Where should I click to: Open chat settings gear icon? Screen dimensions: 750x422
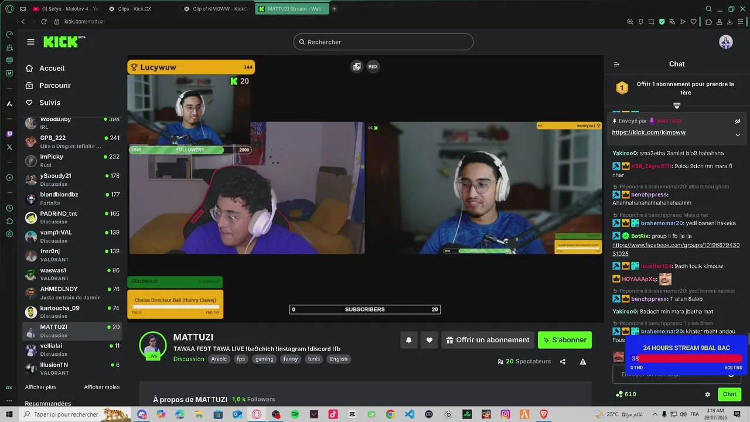[707, 394]
